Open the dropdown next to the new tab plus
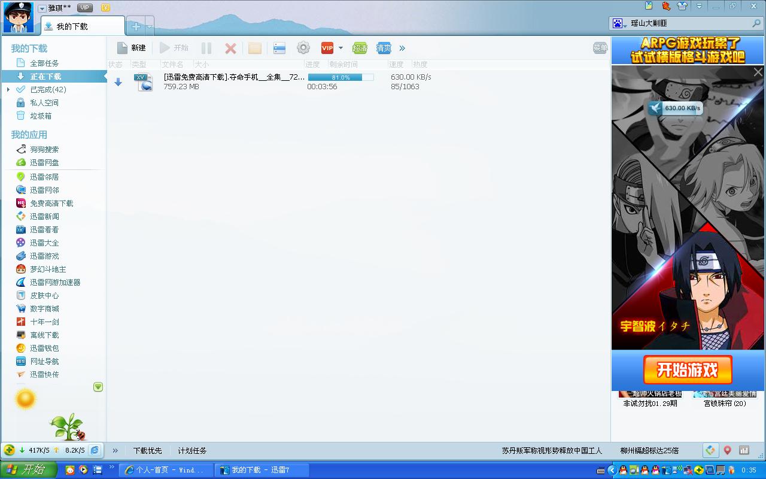766x479 pixels. pyautogui.click(x=150, y=26)
